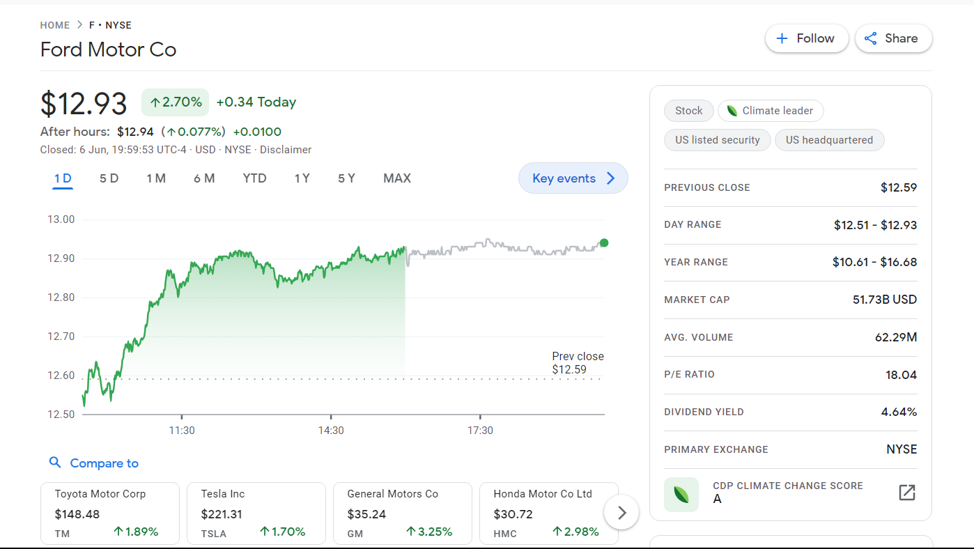Click the Follow button
The height and width of the screenshot is (549, 974).
(806, 38)
